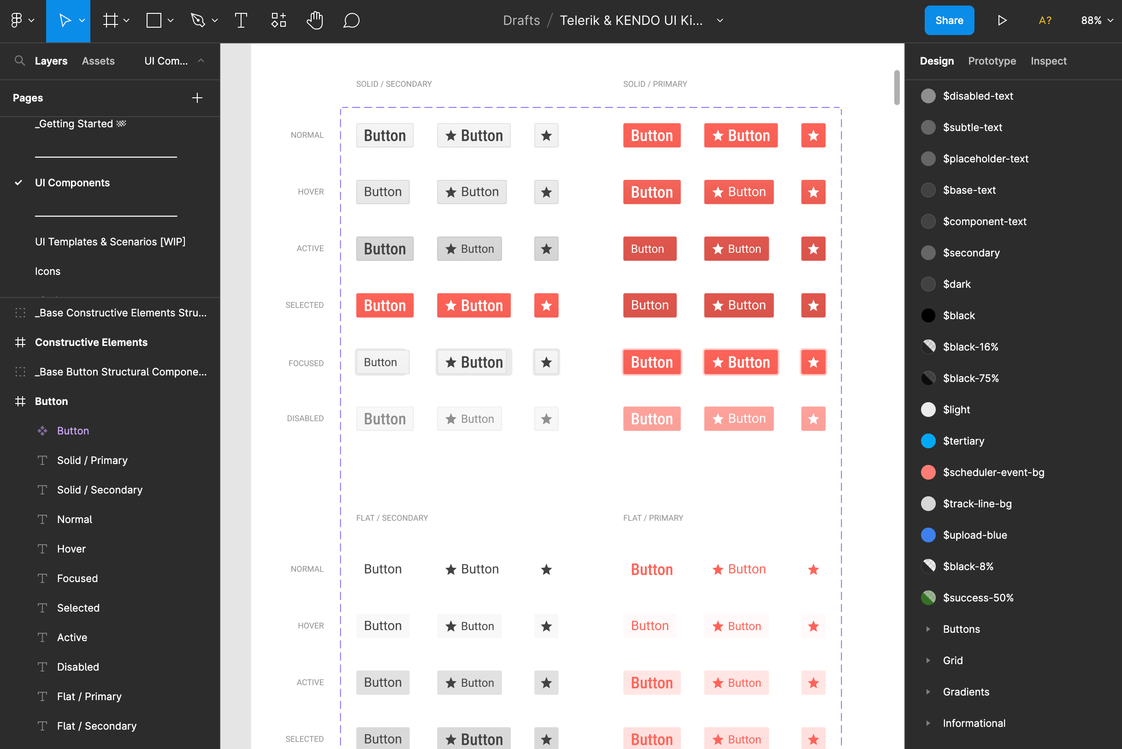This screenshot has width=1122, height=749.
Task: Click the Drafts breadcrumb link
Action: coord(521,20)
